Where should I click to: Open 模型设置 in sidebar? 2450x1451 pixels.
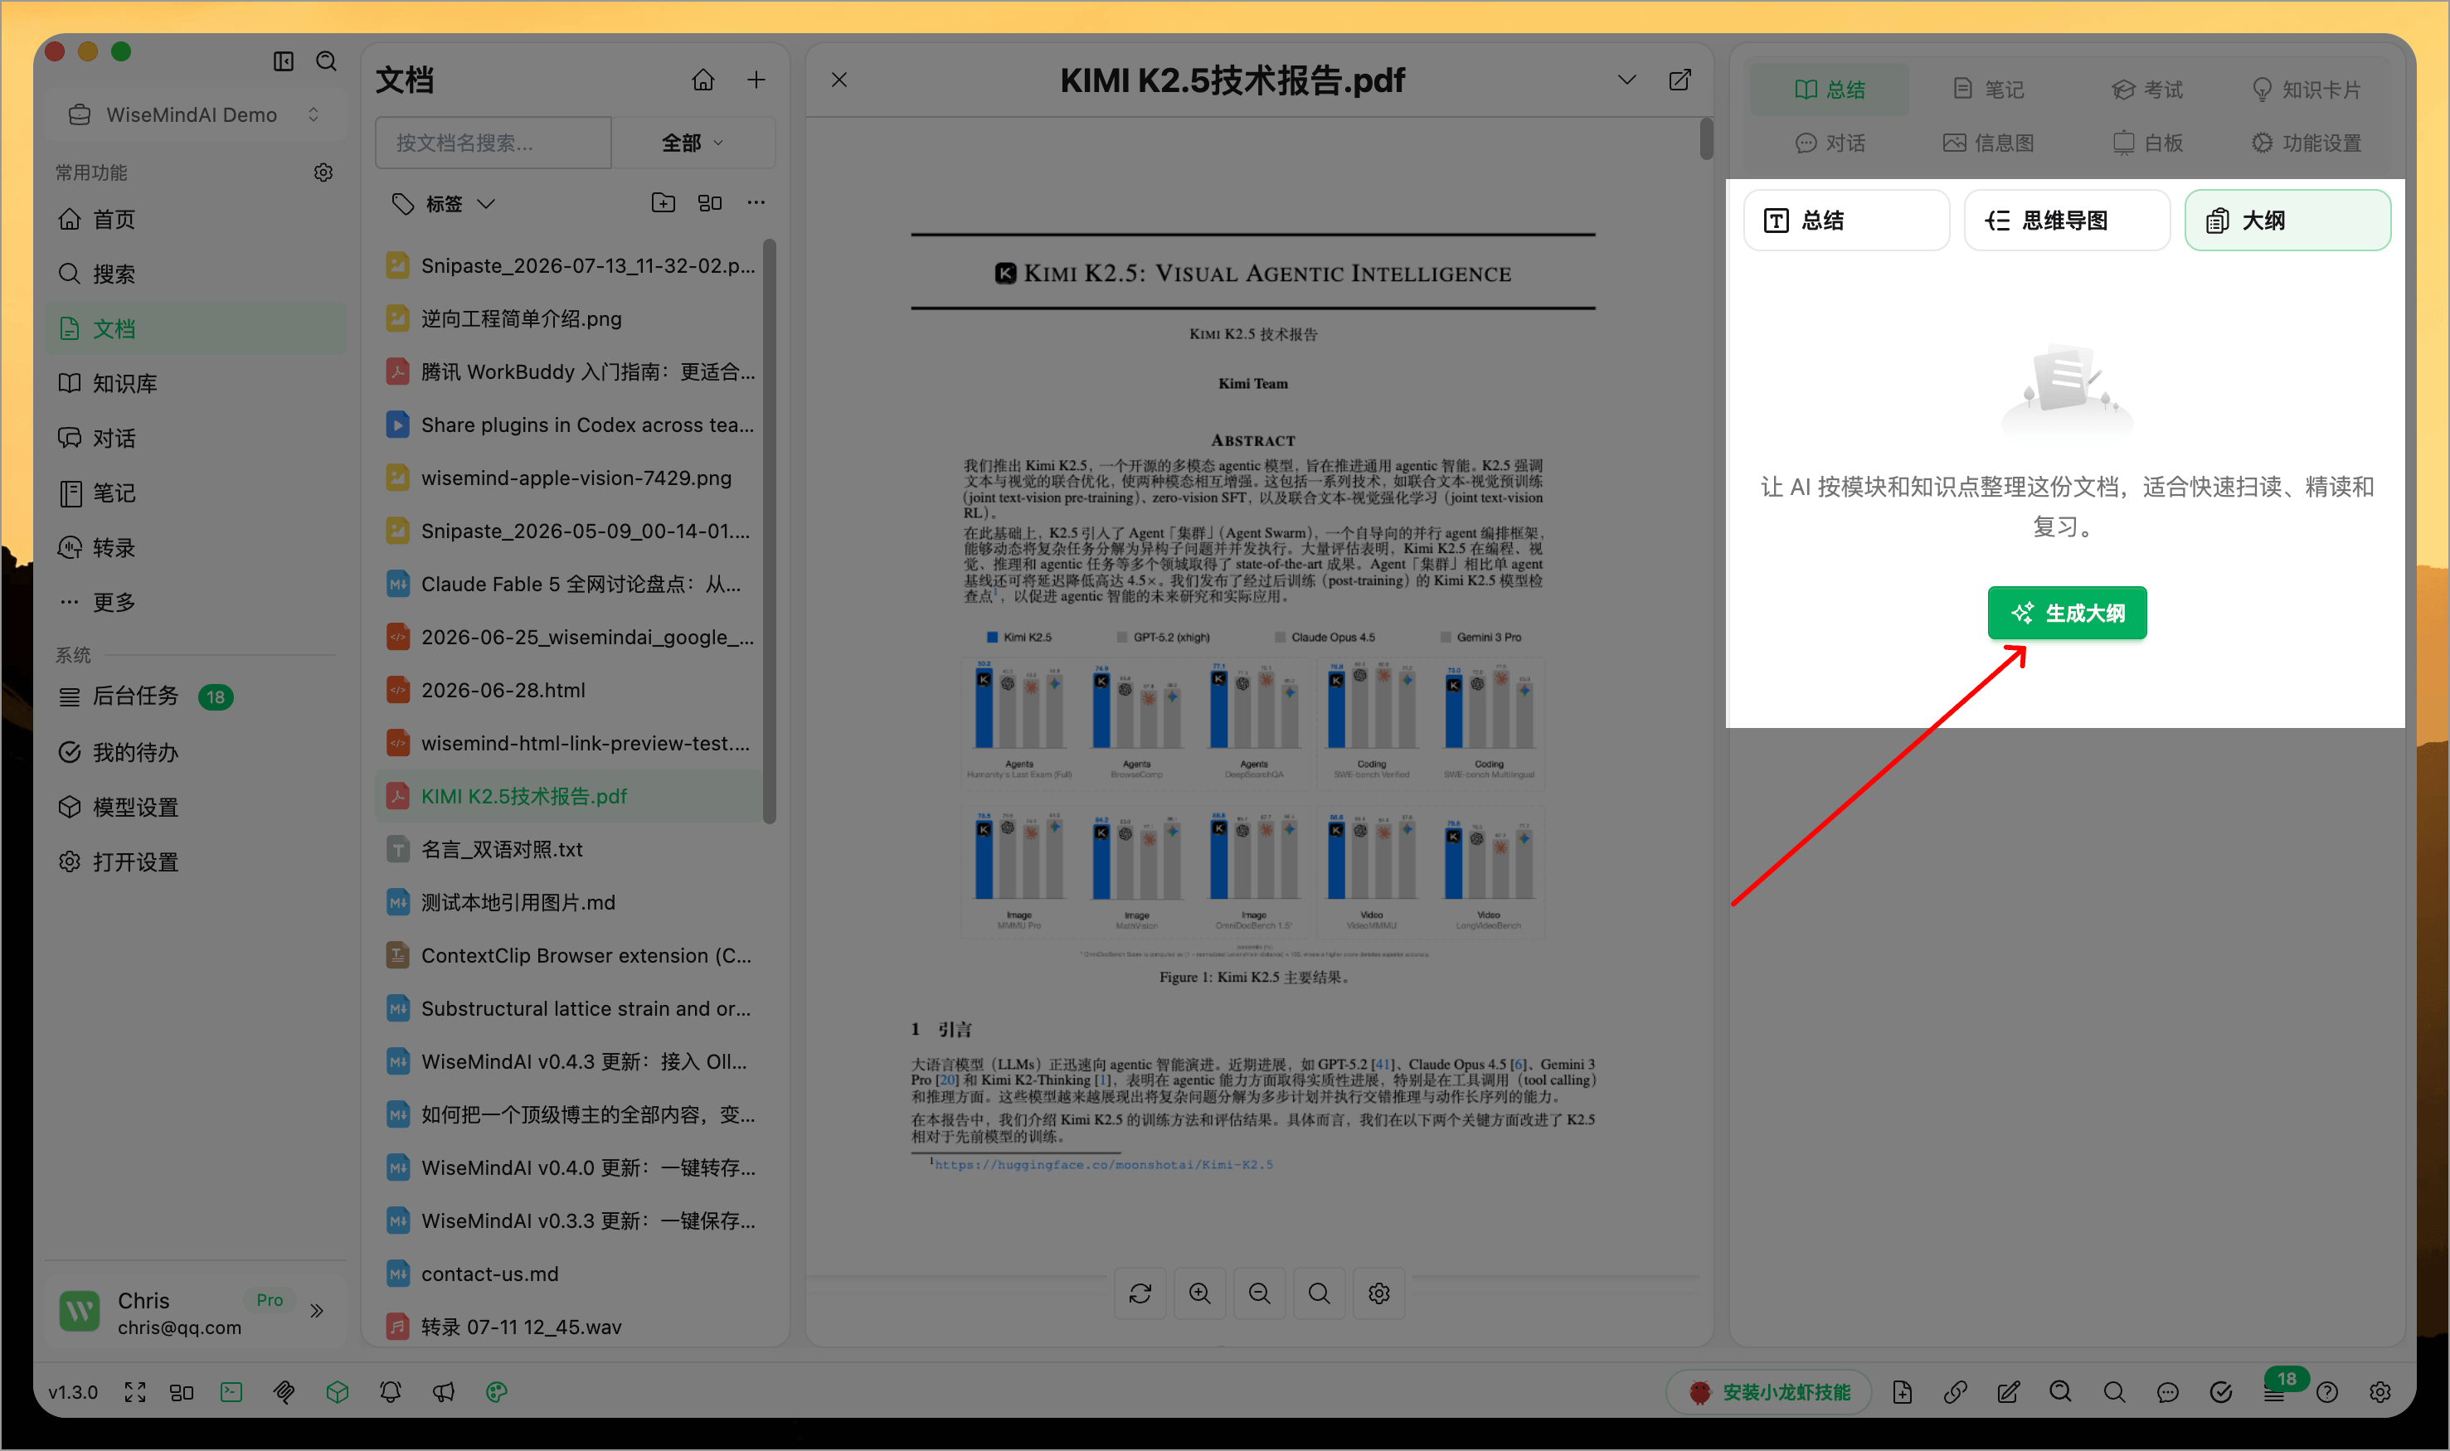[x=196, y=807]
